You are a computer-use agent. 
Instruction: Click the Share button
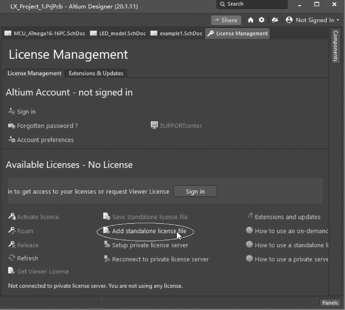click(226, 20)
